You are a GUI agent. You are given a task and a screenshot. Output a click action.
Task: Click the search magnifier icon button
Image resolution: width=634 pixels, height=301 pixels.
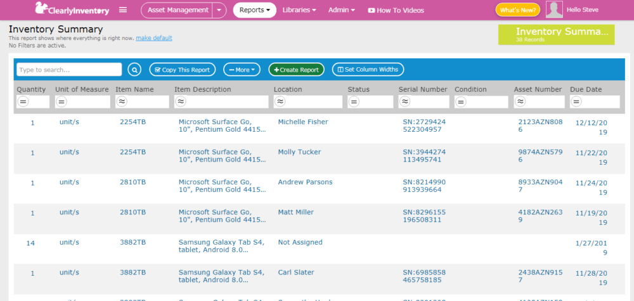pyautogui.click(x=134, y=70)
